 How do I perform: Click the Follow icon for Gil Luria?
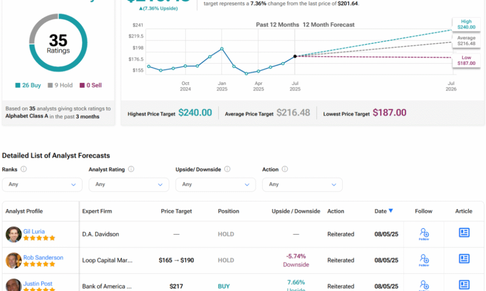click(424, 233)
